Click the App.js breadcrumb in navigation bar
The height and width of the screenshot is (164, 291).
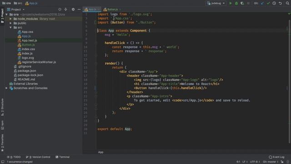coord(31,3)
